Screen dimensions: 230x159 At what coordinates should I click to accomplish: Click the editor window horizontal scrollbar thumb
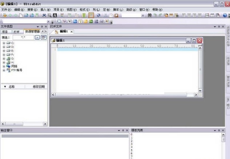(121, 95)
